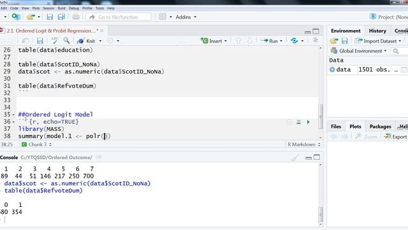408x230 pixels.
Task: Open an existing file from the toolbar
Action: click(31, 17)
